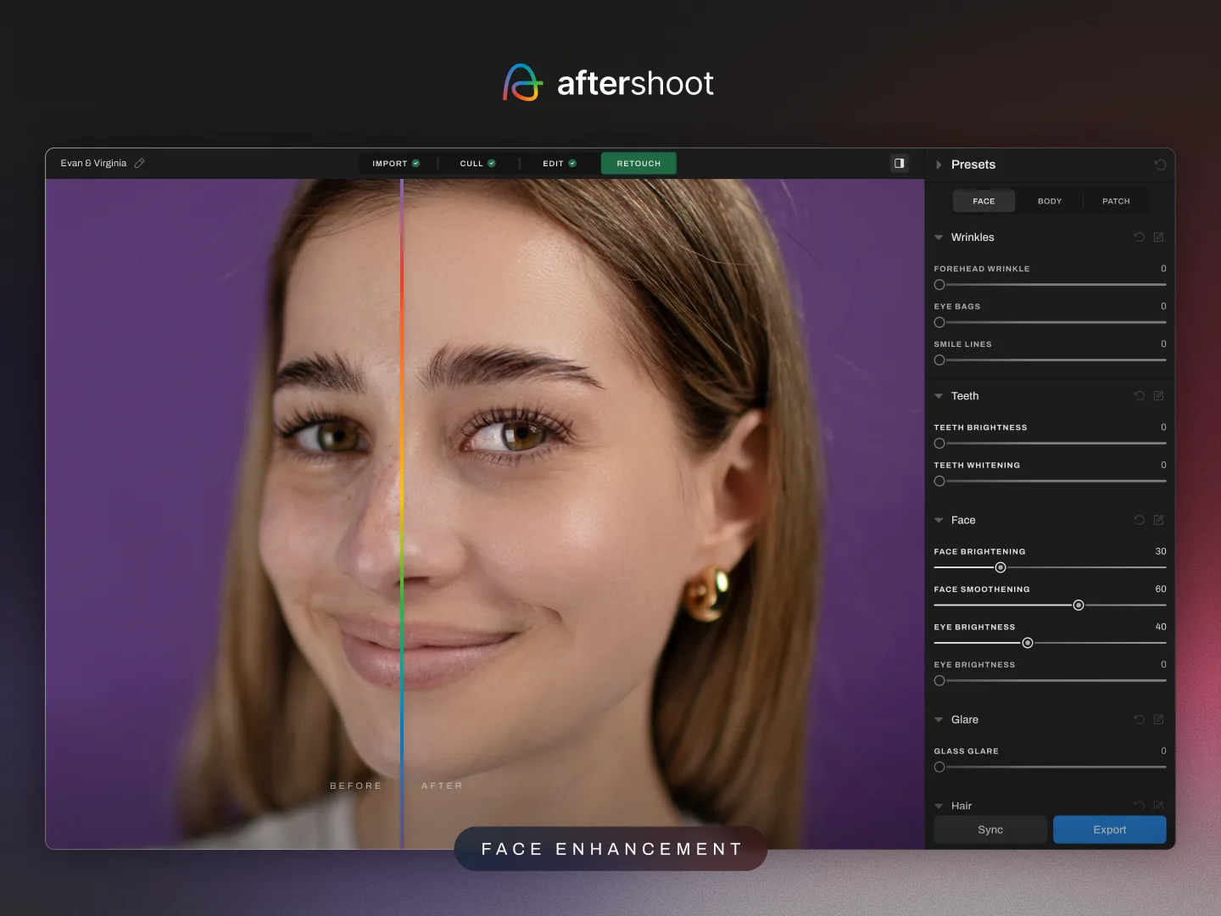Reset the Glare section adjustments
The width and height of the screenshot is (1221, 916).
1139,719
